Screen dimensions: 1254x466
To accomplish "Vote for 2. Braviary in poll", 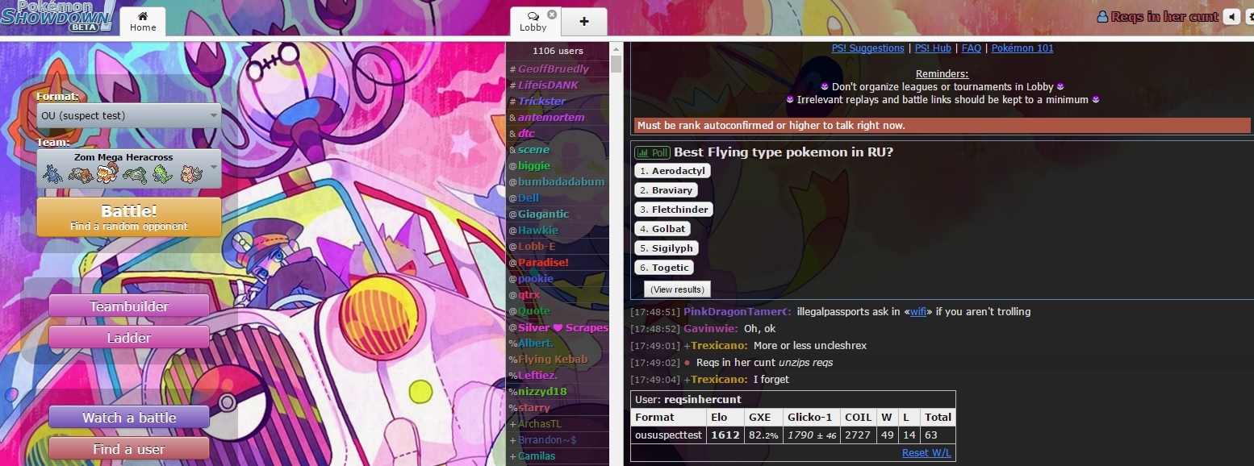I will tap(666, 190).
